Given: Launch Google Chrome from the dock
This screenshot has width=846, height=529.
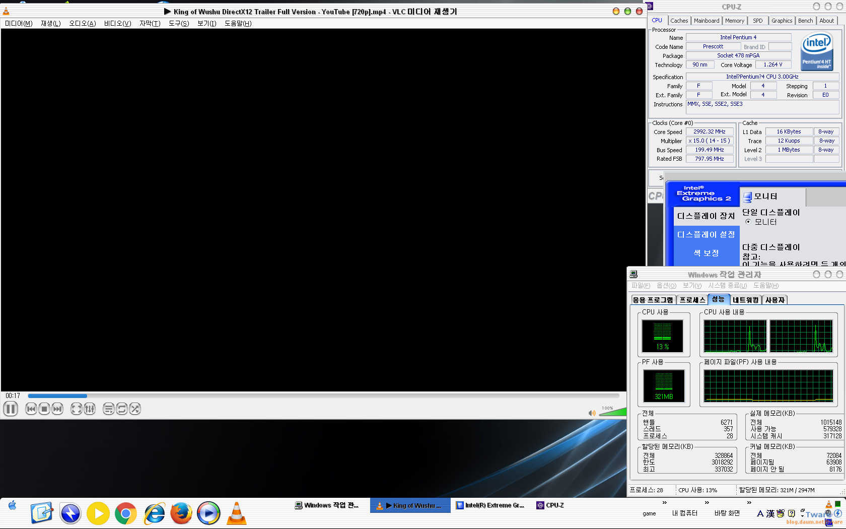Looking at the screenshot, I should coord(125,513).
